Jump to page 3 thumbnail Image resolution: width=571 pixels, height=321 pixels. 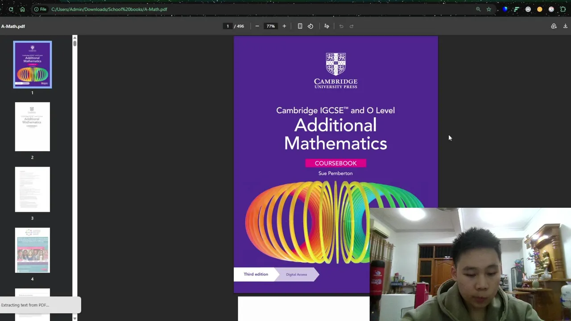pyautogui.click(x=33, y=189)
